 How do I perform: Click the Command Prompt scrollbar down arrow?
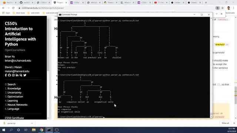coord(211,116)
